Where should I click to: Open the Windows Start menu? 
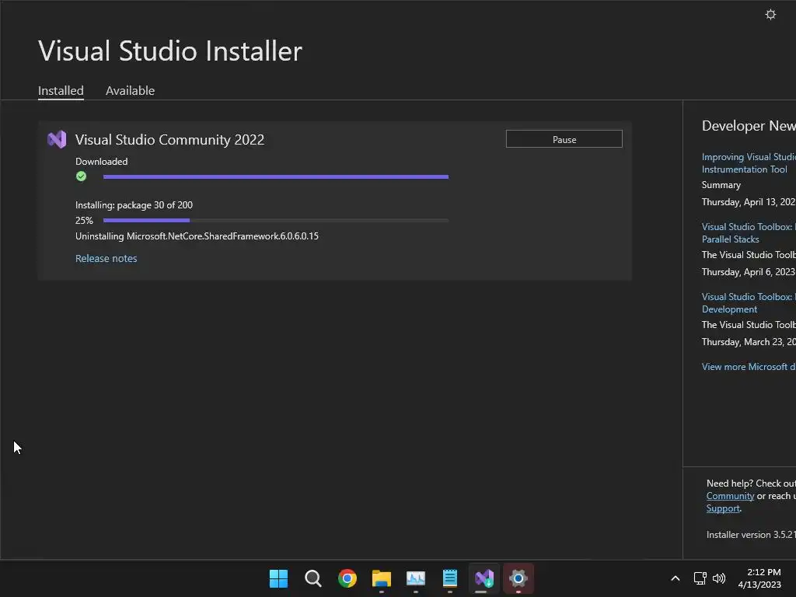(278, 578)
